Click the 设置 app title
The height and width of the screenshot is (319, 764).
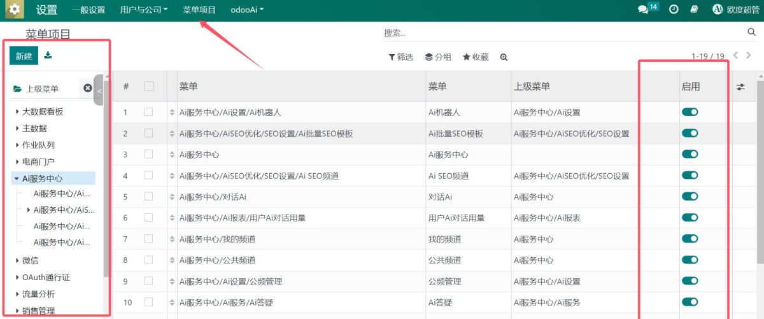pos(46,10)
